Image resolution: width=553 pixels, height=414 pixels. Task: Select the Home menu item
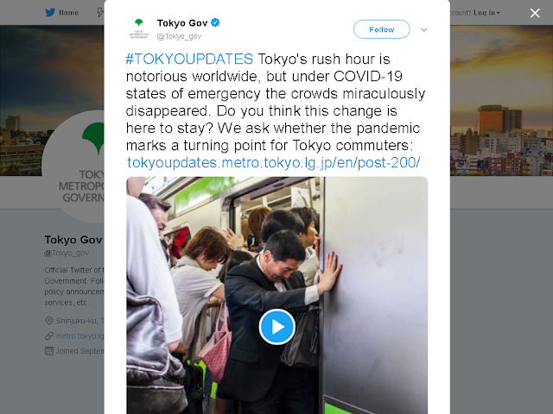68,13
